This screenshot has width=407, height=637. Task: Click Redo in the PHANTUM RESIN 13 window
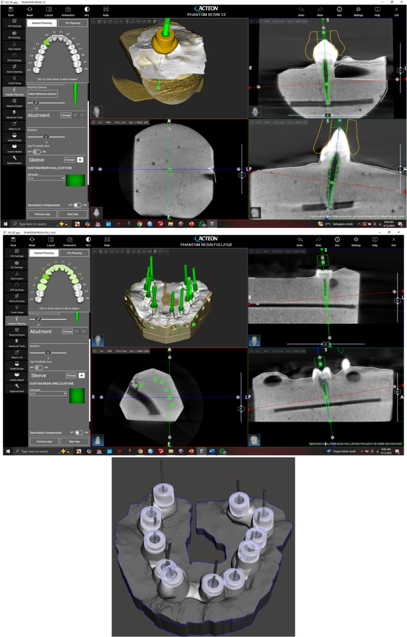(320, 12)
